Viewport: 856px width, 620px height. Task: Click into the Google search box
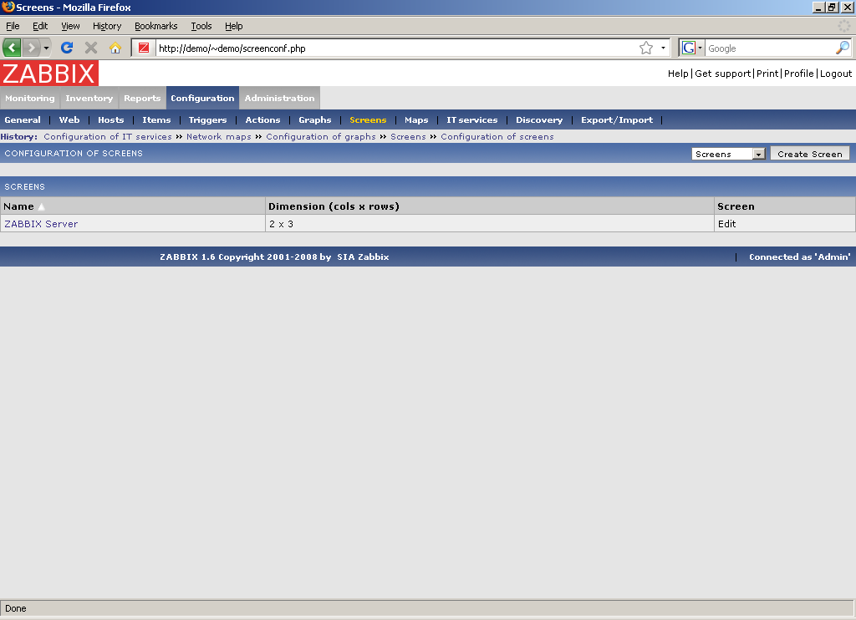point(770,48)
